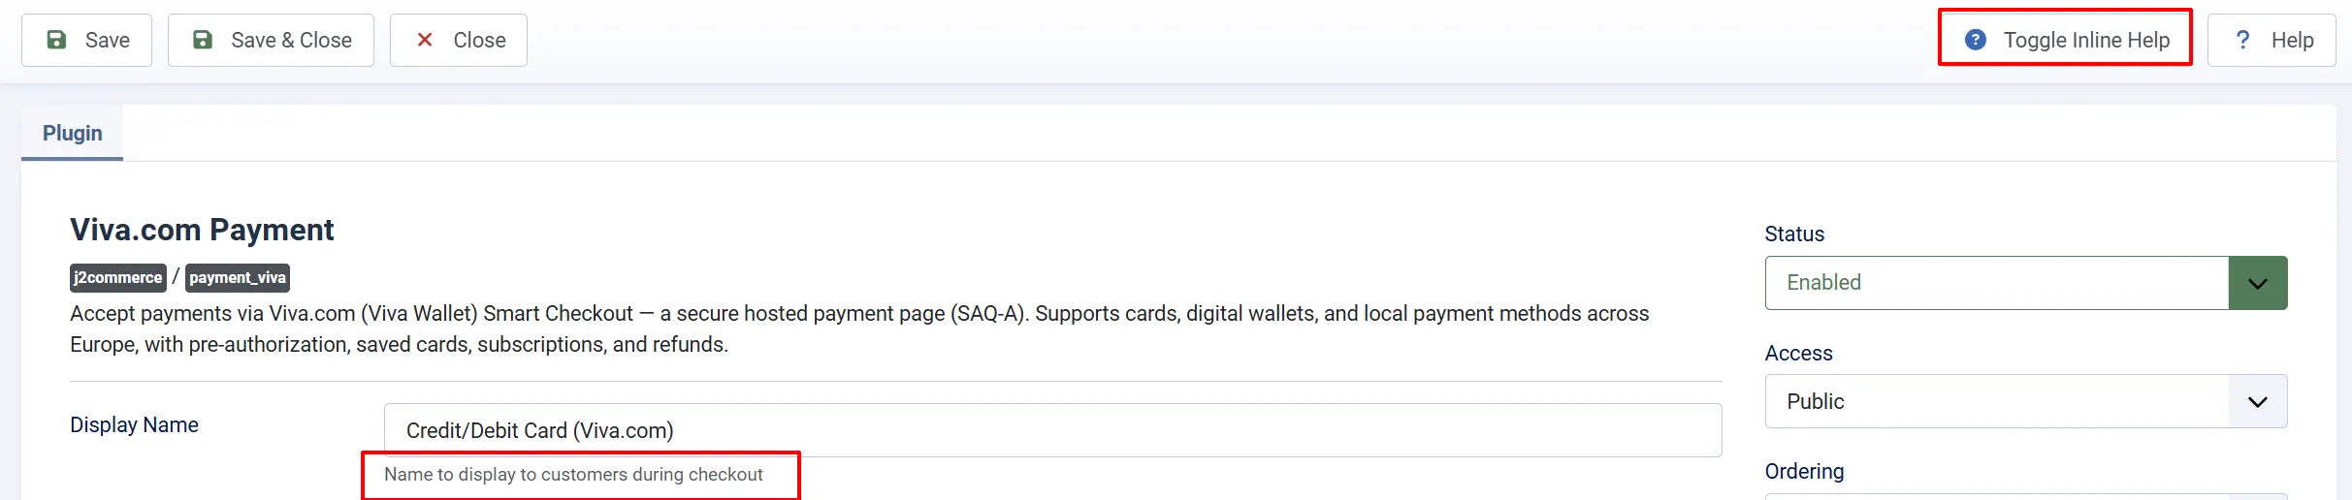Image resolution: width=2352 pixels, height=500 pixels.
Task: Click the disk icon on Save & Close
Action: (x=203, y=40)
